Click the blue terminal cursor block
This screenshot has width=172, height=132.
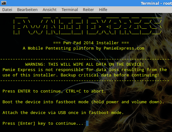pyautogui.click(x=87, y=123)
